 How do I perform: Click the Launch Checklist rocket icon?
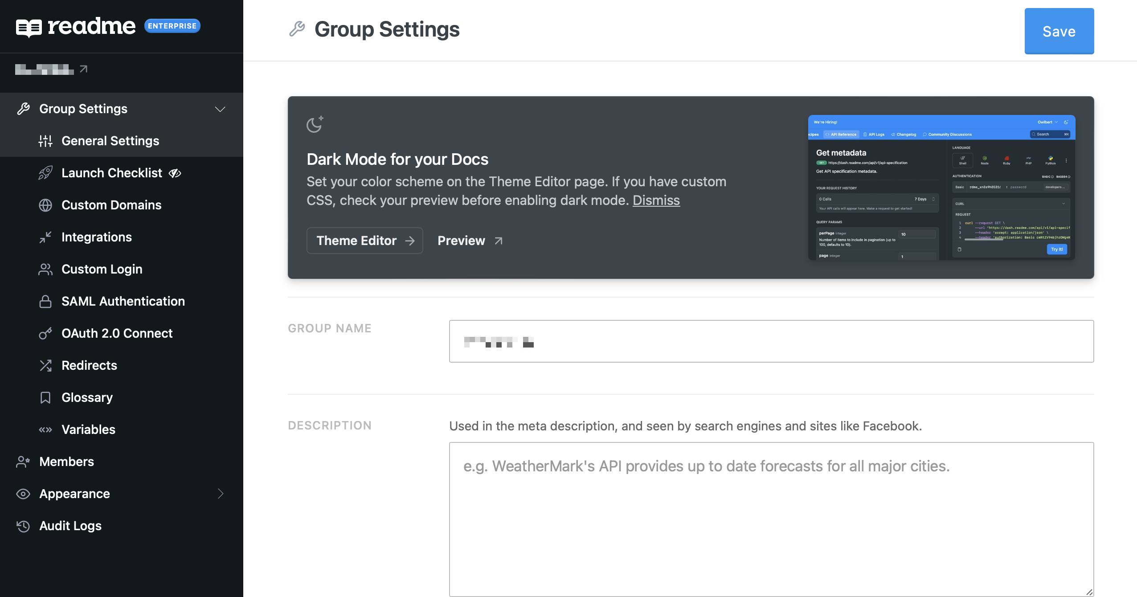coord(45,173)
